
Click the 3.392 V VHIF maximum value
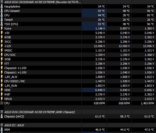[x=149, y=94]
